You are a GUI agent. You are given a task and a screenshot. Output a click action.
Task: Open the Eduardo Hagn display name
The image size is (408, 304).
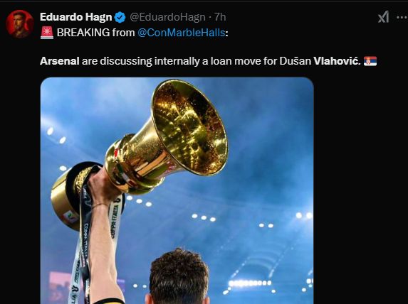pos(76,17)
